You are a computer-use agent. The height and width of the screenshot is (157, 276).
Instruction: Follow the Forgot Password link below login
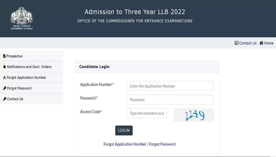(x=162, y=144)
